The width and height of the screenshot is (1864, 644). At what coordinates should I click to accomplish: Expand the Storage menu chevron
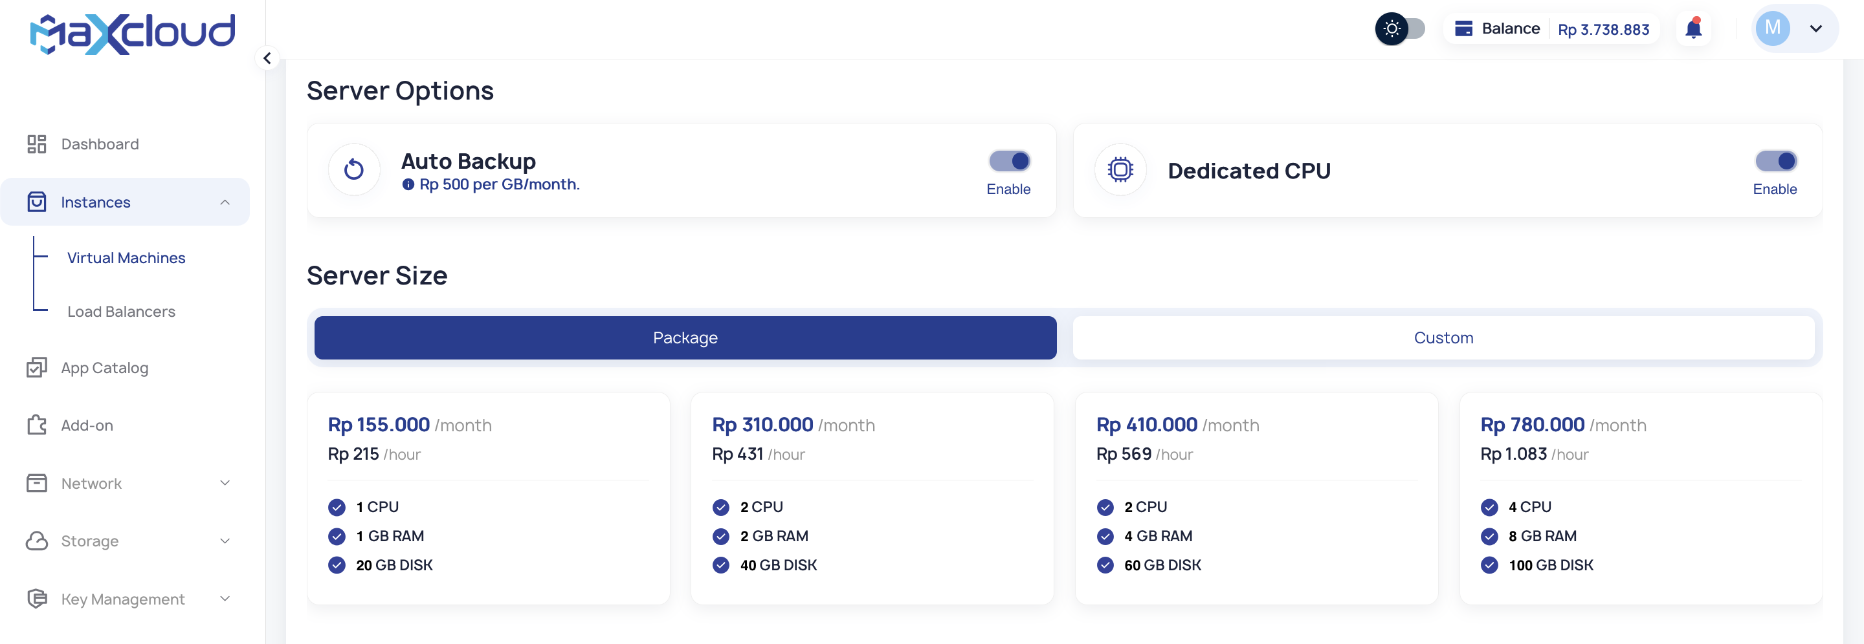click(x=225, y=541)
